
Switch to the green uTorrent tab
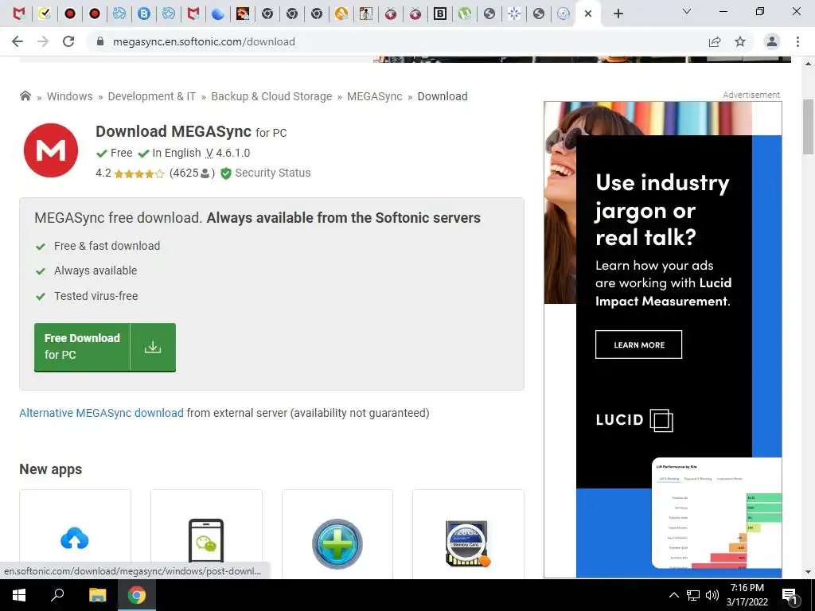(x=465, y=14)
